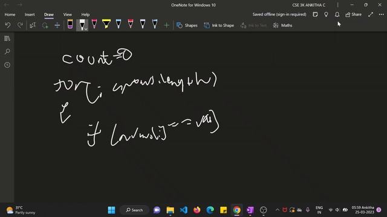Click the microphone tray icon
Viewport: 387px width, 217px height.
click(x=308, y=210)
